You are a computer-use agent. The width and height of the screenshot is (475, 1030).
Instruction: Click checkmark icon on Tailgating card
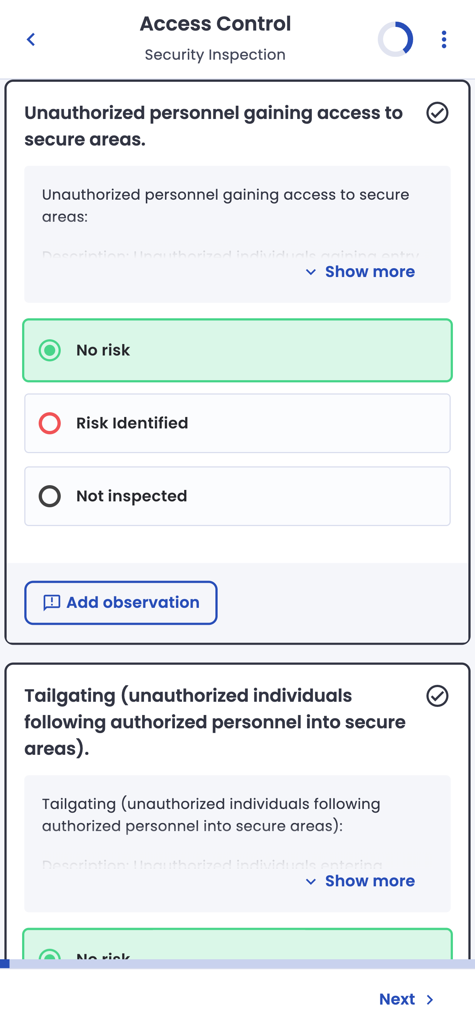pos(437,696)
